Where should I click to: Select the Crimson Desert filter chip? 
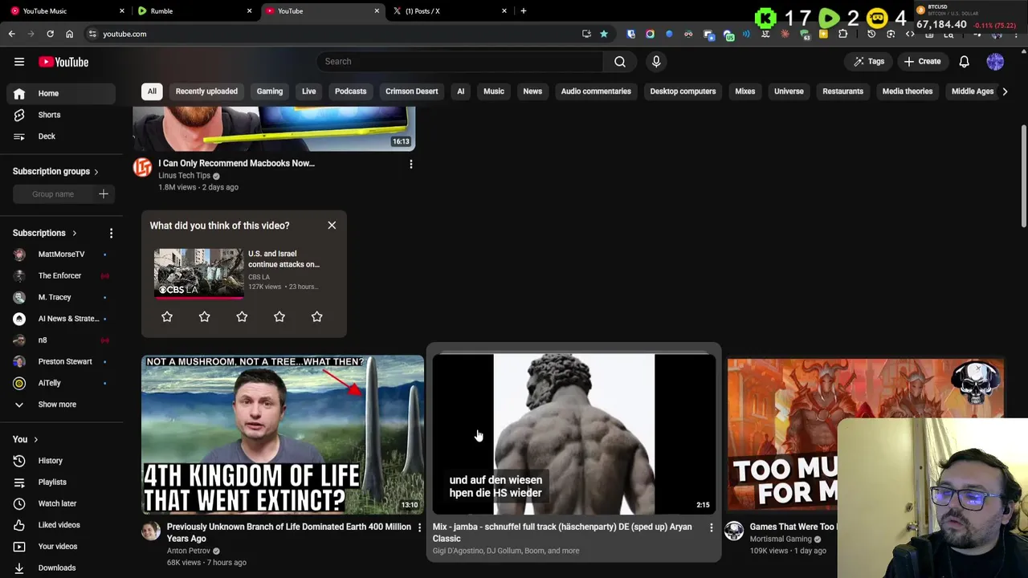[411, 92]
